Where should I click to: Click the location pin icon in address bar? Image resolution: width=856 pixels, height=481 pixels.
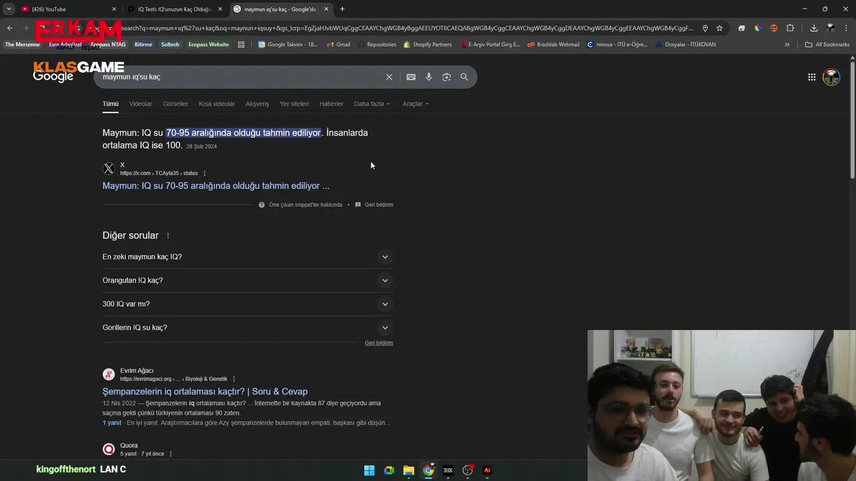(705, 28)
